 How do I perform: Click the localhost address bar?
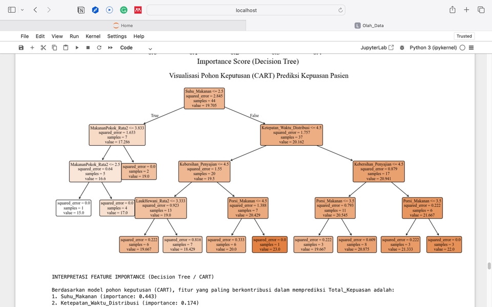coord(246,10)
